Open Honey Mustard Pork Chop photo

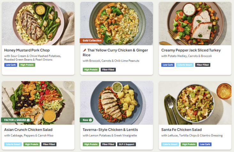pos(38,23)
